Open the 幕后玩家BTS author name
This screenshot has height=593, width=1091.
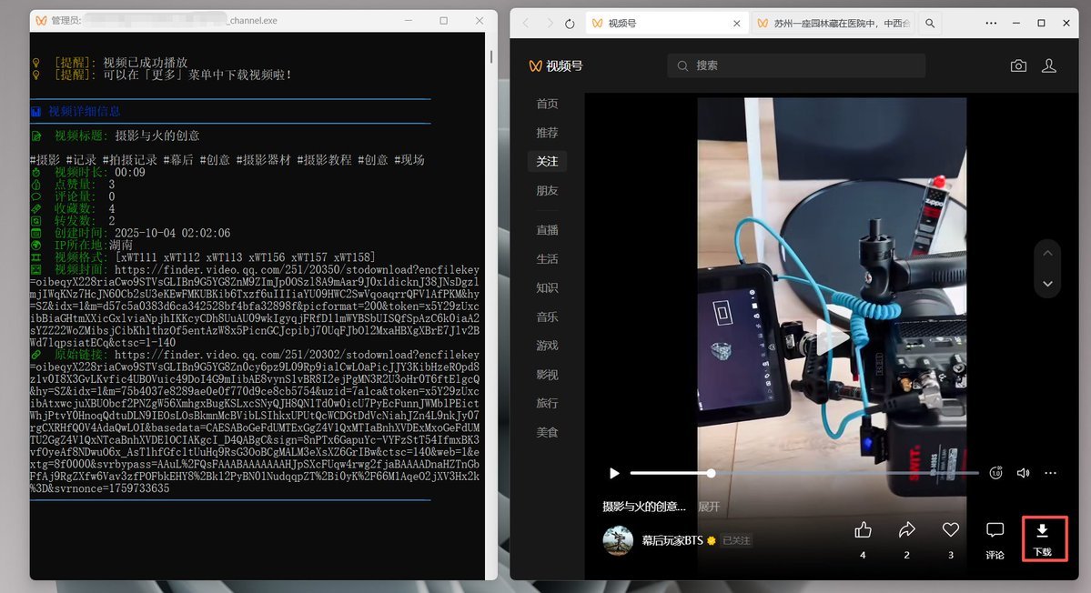tap(672, 540)
